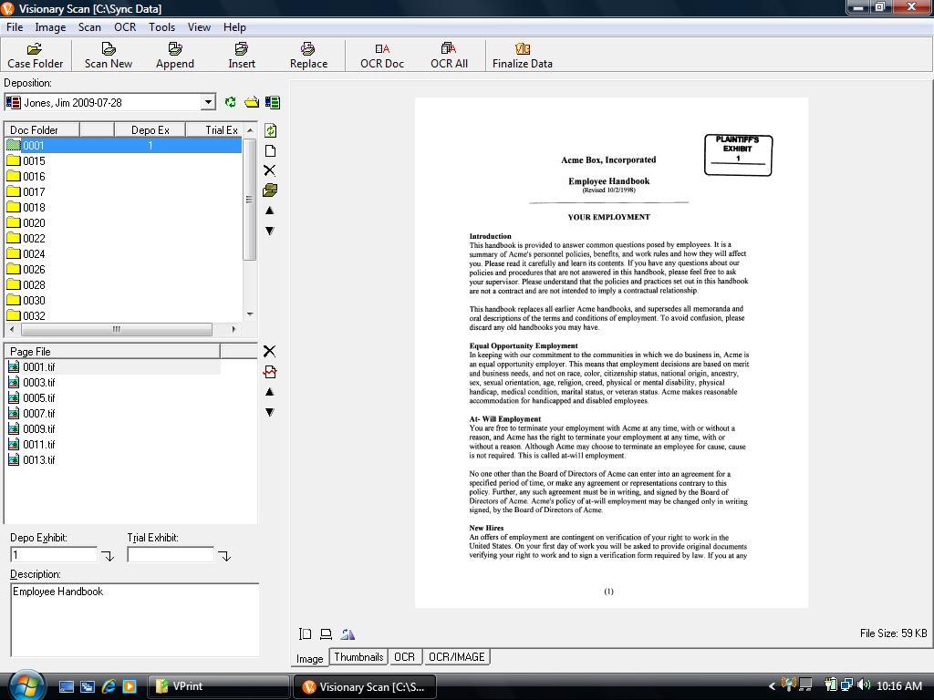The image size is (934, 700).
Task: Open the Image menu
Action: coord(51,27)
